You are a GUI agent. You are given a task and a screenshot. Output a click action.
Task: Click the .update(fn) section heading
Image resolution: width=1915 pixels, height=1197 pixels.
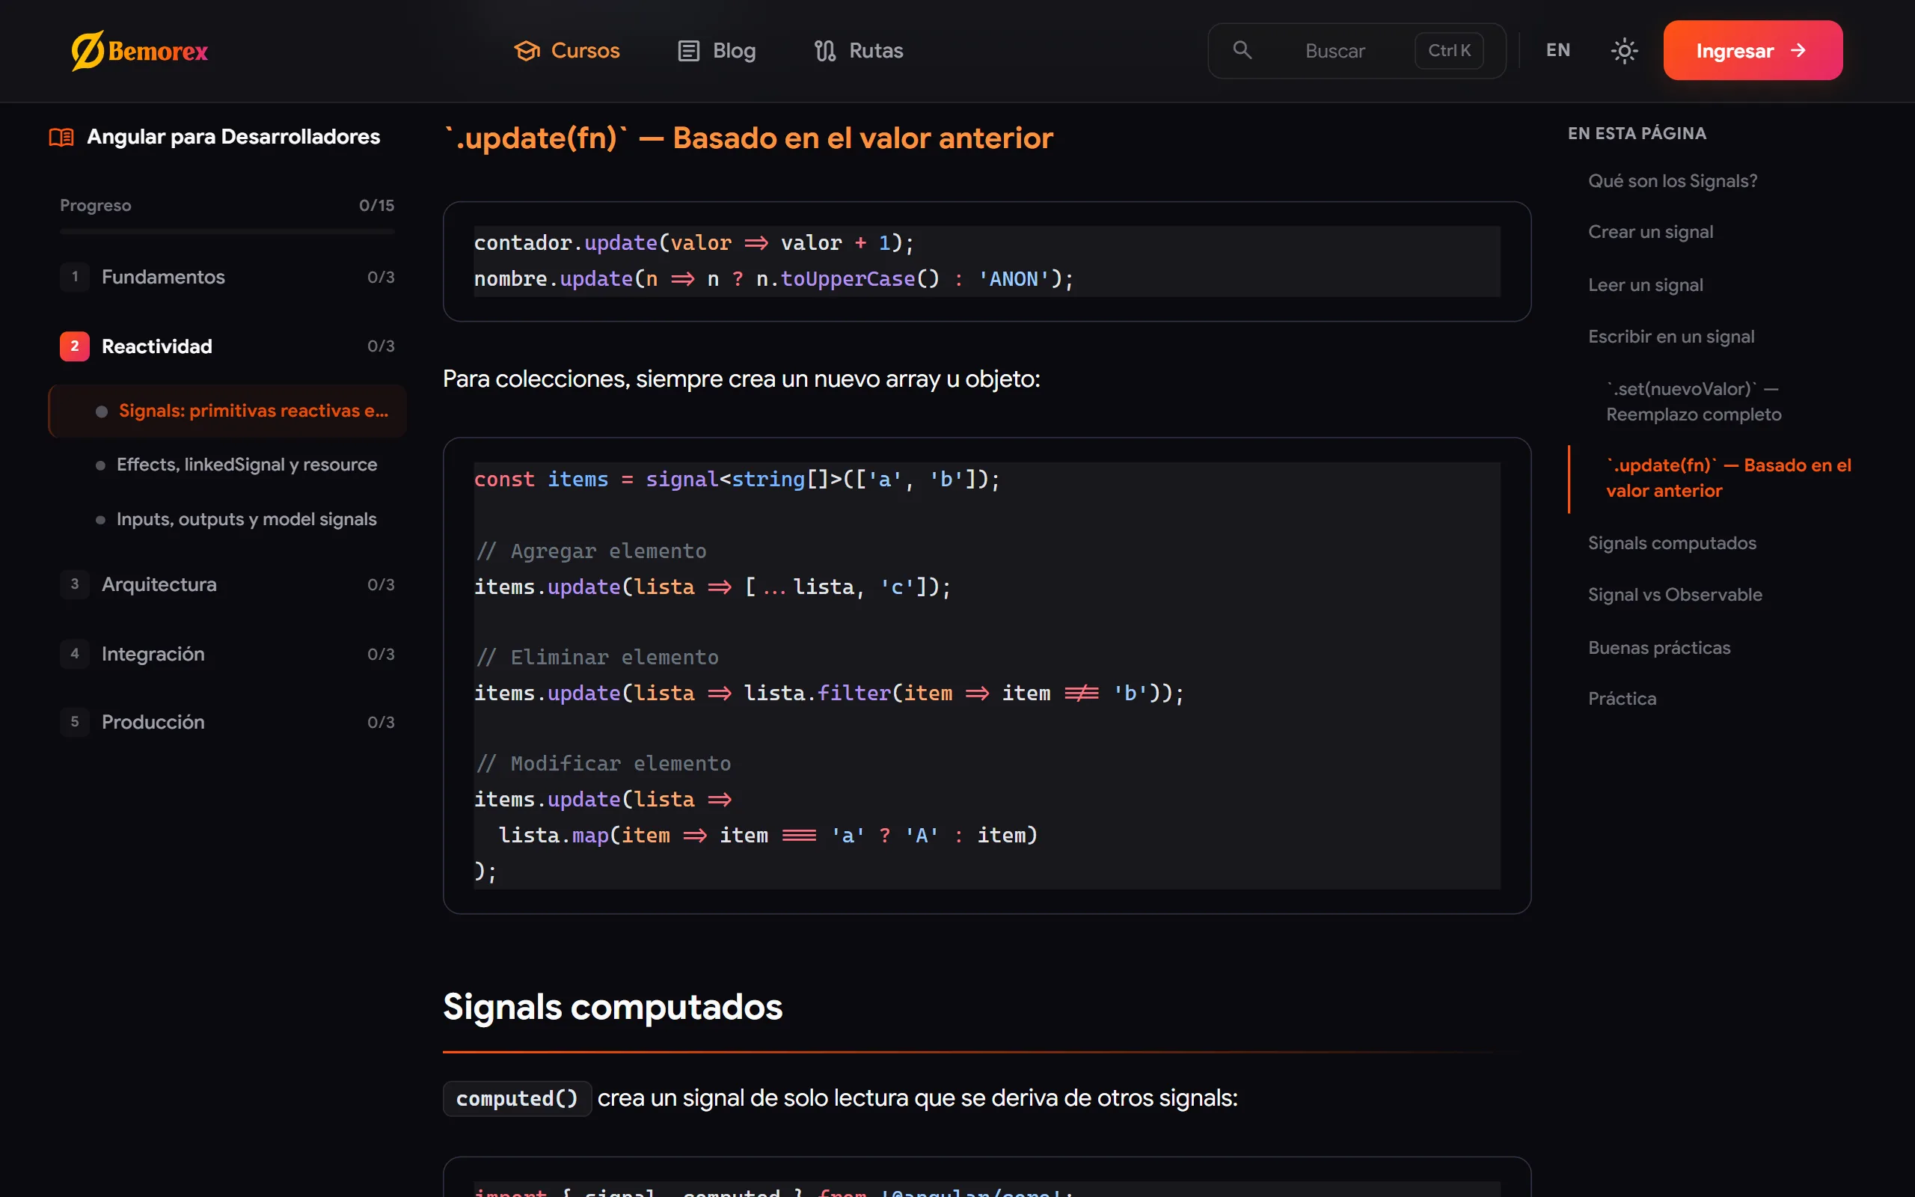(x=749, y=138)
